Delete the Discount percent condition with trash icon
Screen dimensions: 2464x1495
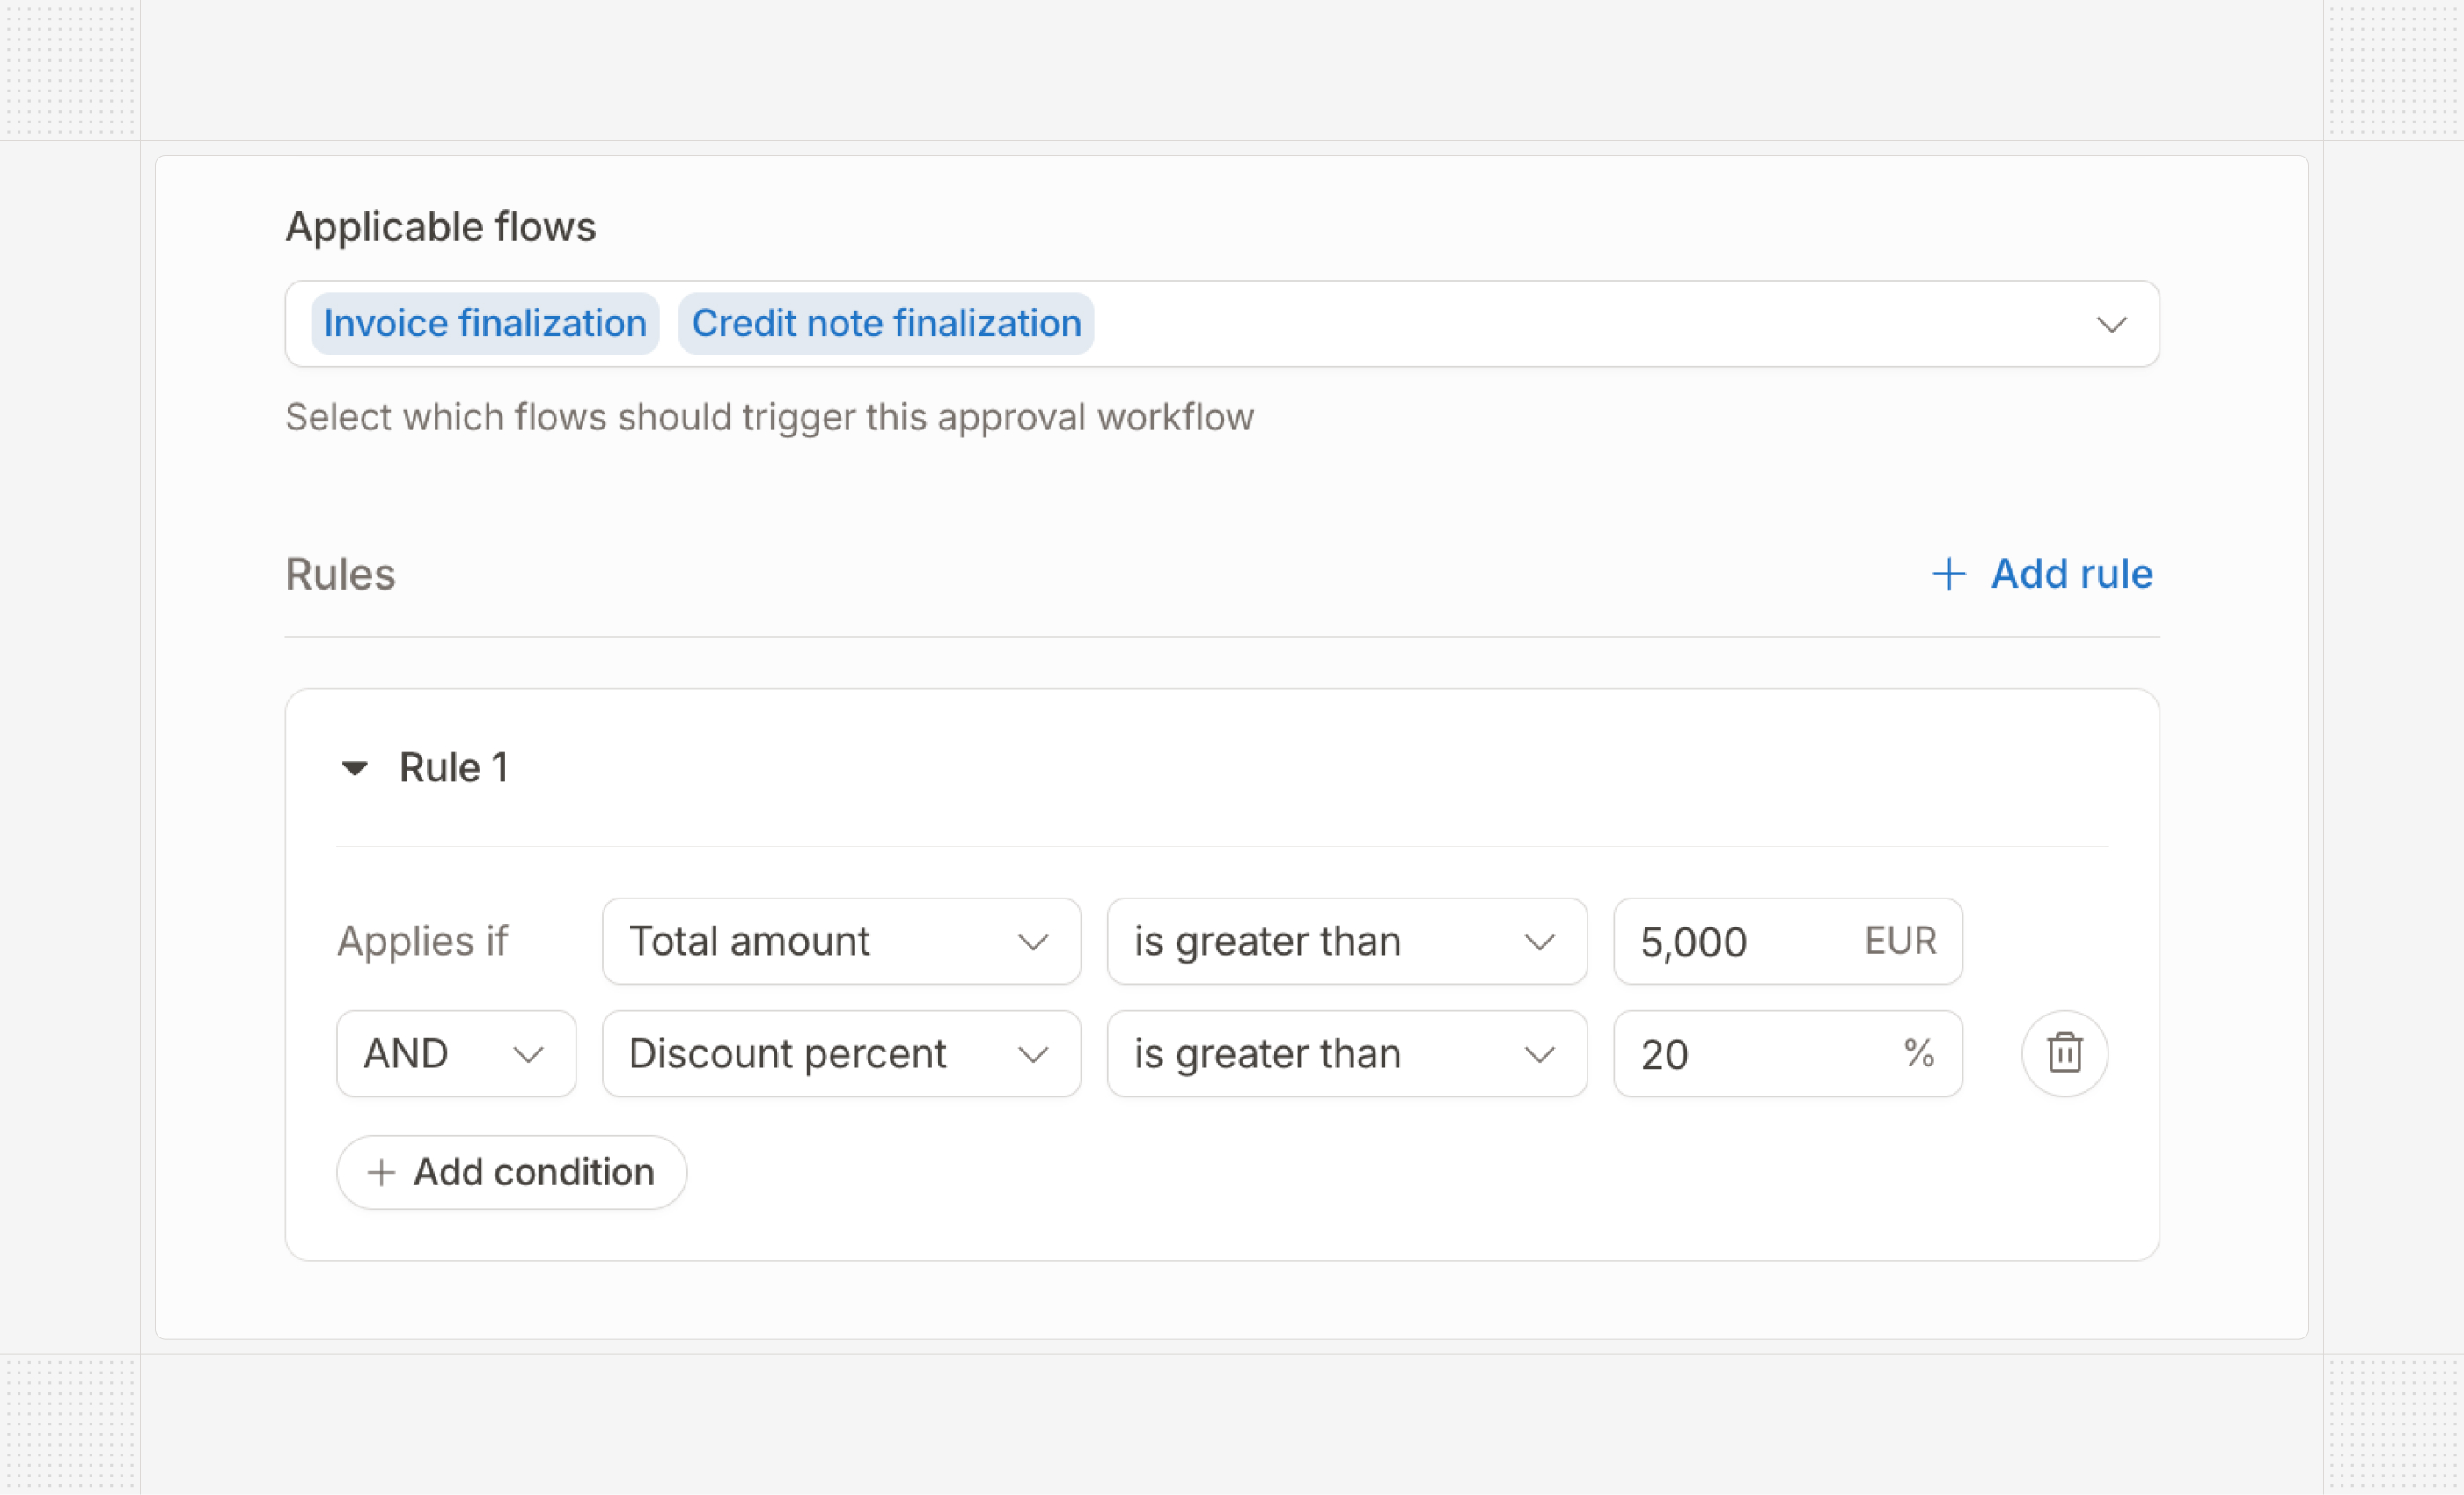click(x=2064, y=1053)
